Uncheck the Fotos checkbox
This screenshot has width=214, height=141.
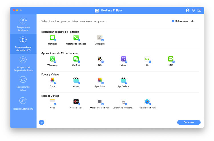55,83
